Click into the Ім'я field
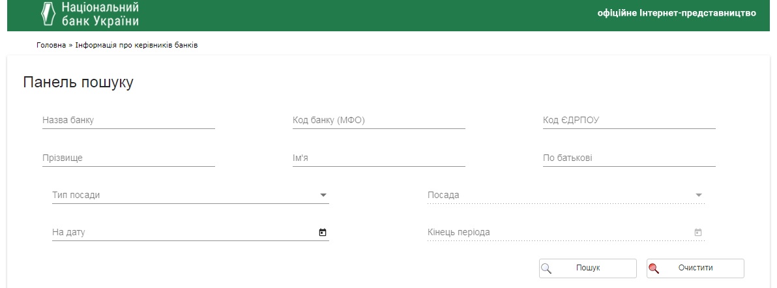The image size is (777, 288). tap(379, 158)
